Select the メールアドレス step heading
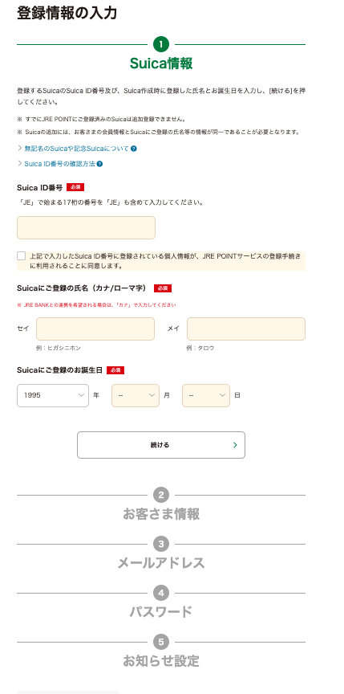The image size is (344, 694). pos(161,563)
